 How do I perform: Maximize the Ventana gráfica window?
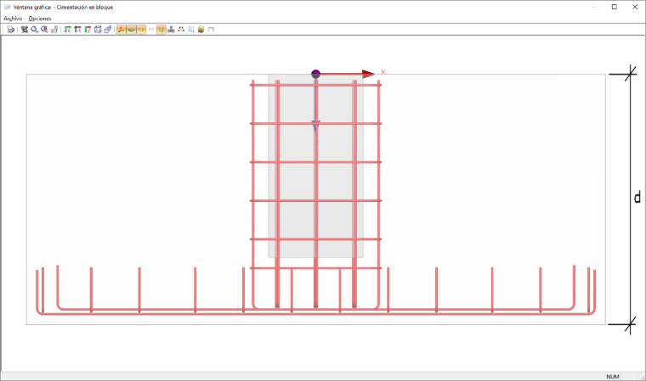pyautogui.click(x=615, y=7)
